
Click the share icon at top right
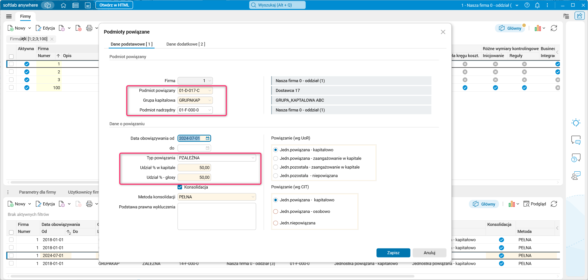579,16
